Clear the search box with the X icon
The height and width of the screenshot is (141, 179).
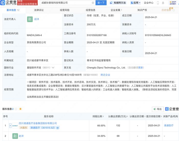pyautogui.click(x=93, y=3)
